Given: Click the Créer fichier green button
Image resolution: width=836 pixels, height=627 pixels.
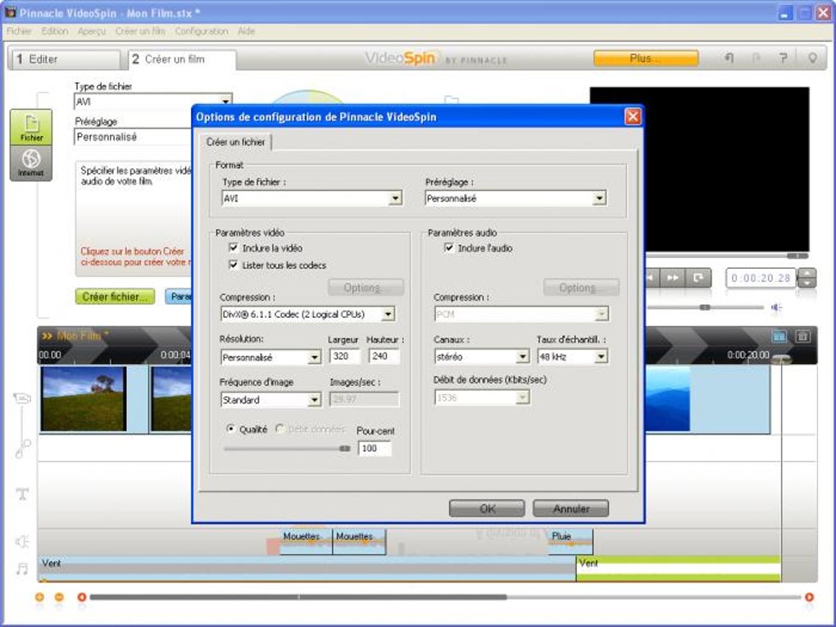Looking at the screenshot, I should 116,297.
